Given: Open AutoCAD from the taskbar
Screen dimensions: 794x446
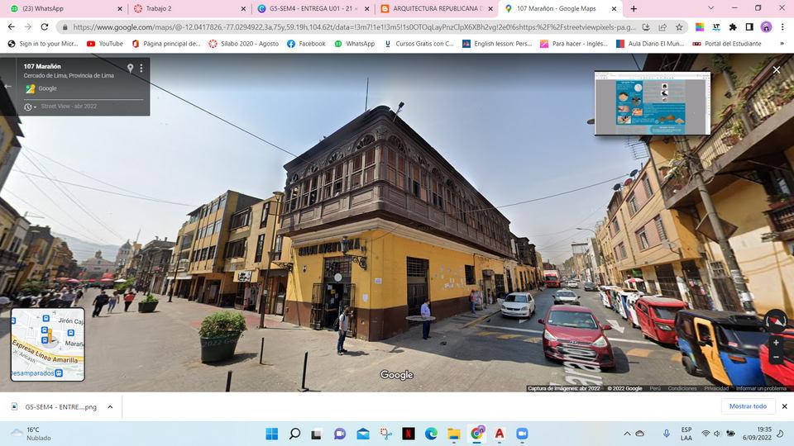Looking at the screenshot, I should click(x=500, y=434).
